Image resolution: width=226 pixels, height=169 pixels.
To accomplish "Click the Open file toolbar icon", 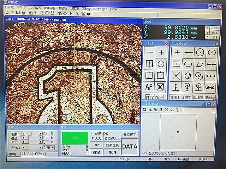I will 13,13.
